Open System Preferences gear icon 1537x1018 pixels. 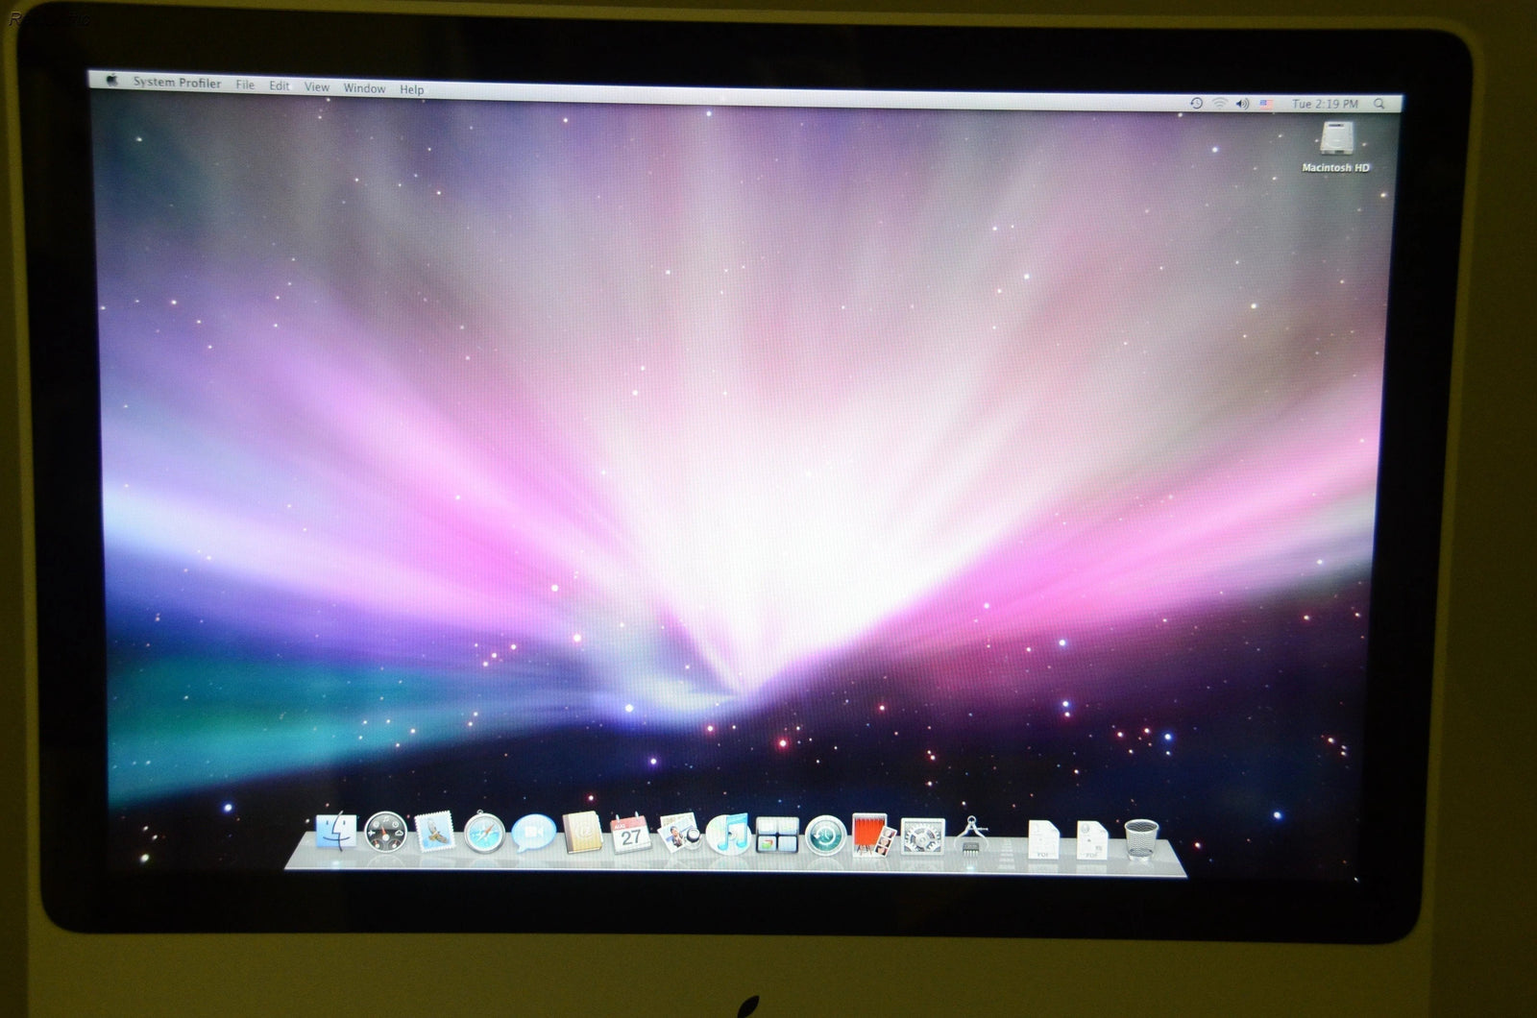(923, 836)
